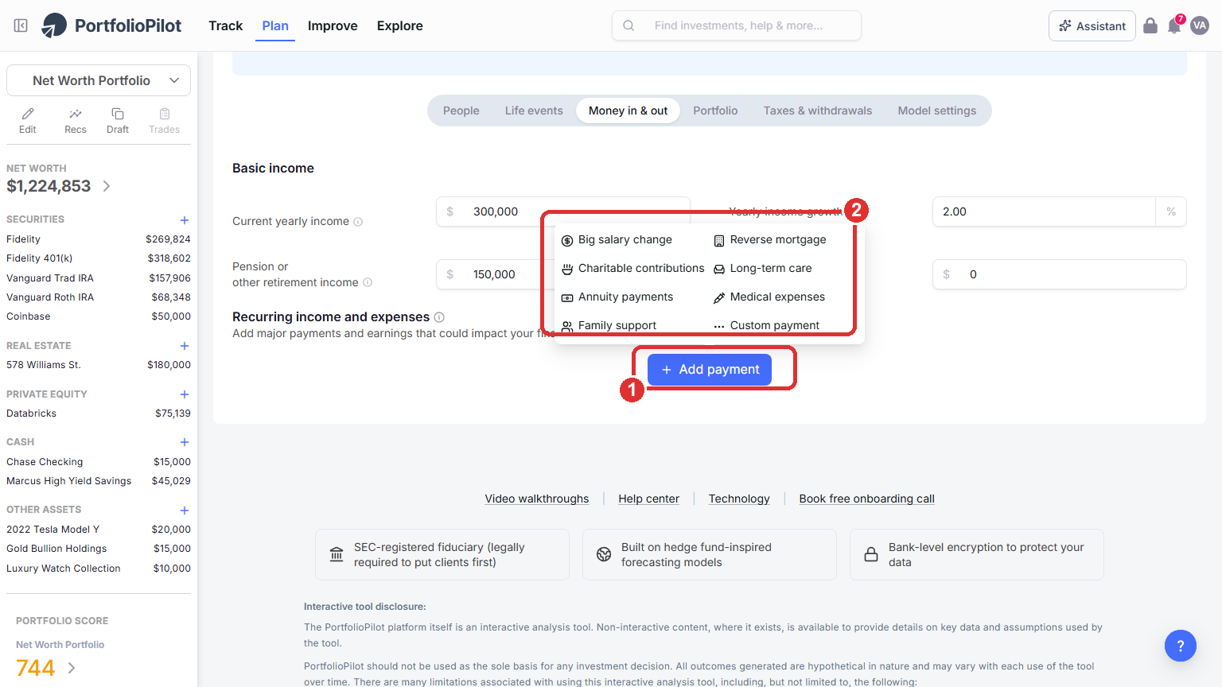
Task: Open Databricks private equity row
Action: click(99, 413)
